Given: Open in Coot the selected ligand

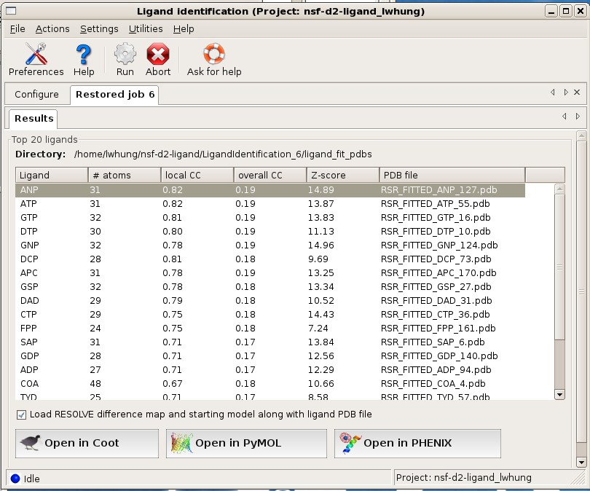Looking at the screenshot, I should (86, 443).
